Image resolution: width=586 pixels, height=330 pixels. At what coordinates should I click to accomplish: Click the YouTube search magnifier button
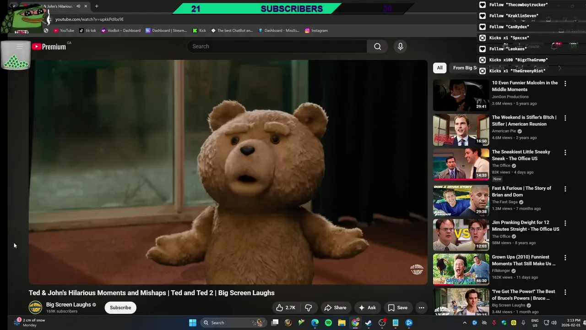click(377, 46)
